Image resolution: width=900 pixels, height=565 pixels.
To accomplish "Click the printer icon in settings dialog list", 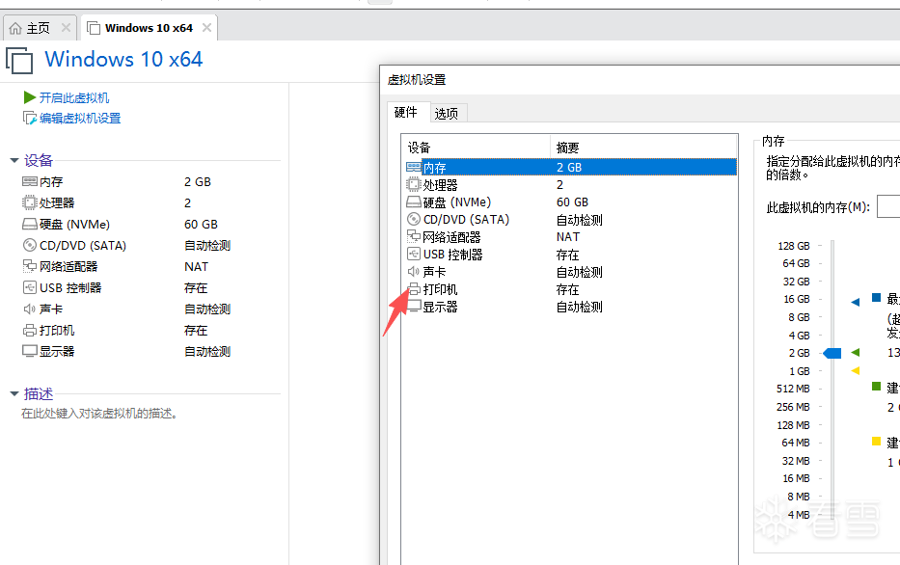I will 413,289.
